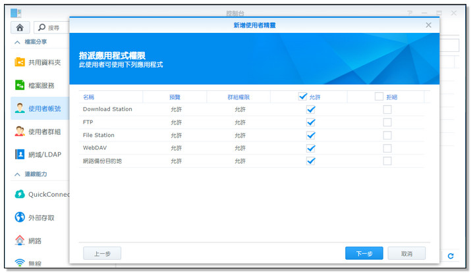Click 下一步 next button
This screenshot has width=471, height=273.
[x=364, y=253]
